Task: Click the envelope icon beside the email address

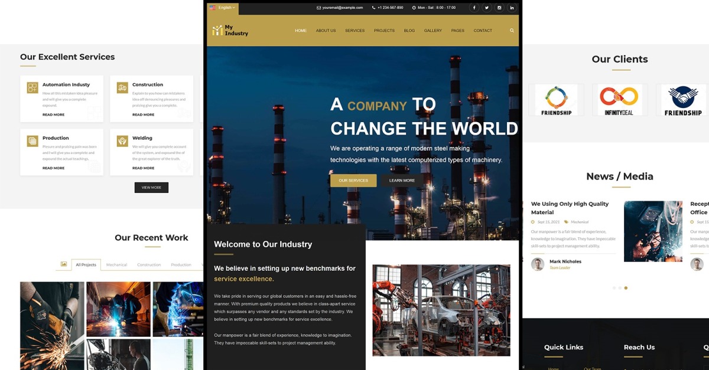Action: (x=318, y=8)
